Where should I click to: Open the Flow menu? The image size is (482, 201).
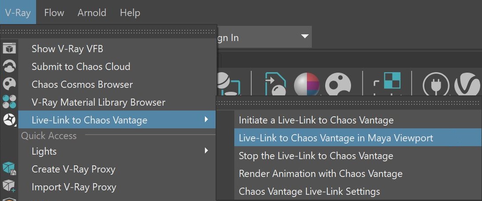tap(54, 12)
